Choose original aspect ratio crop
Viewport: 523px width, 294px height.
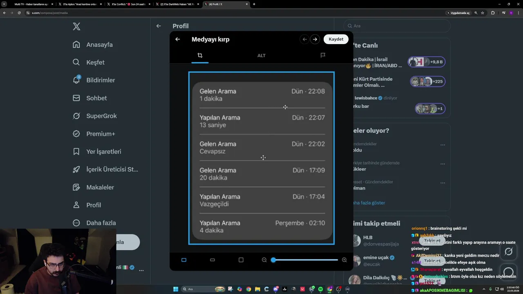[184, 260]
